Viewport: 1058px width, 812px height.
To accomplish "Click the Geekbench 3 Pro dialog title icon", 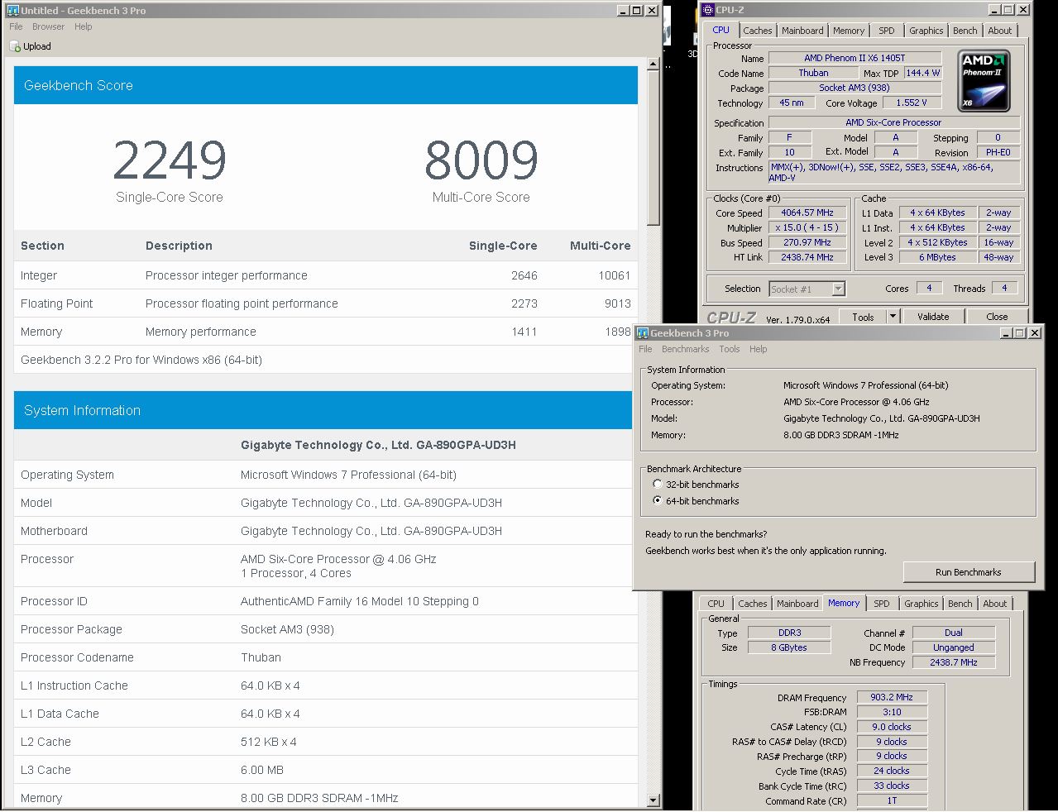I will (x=642, y=332).
